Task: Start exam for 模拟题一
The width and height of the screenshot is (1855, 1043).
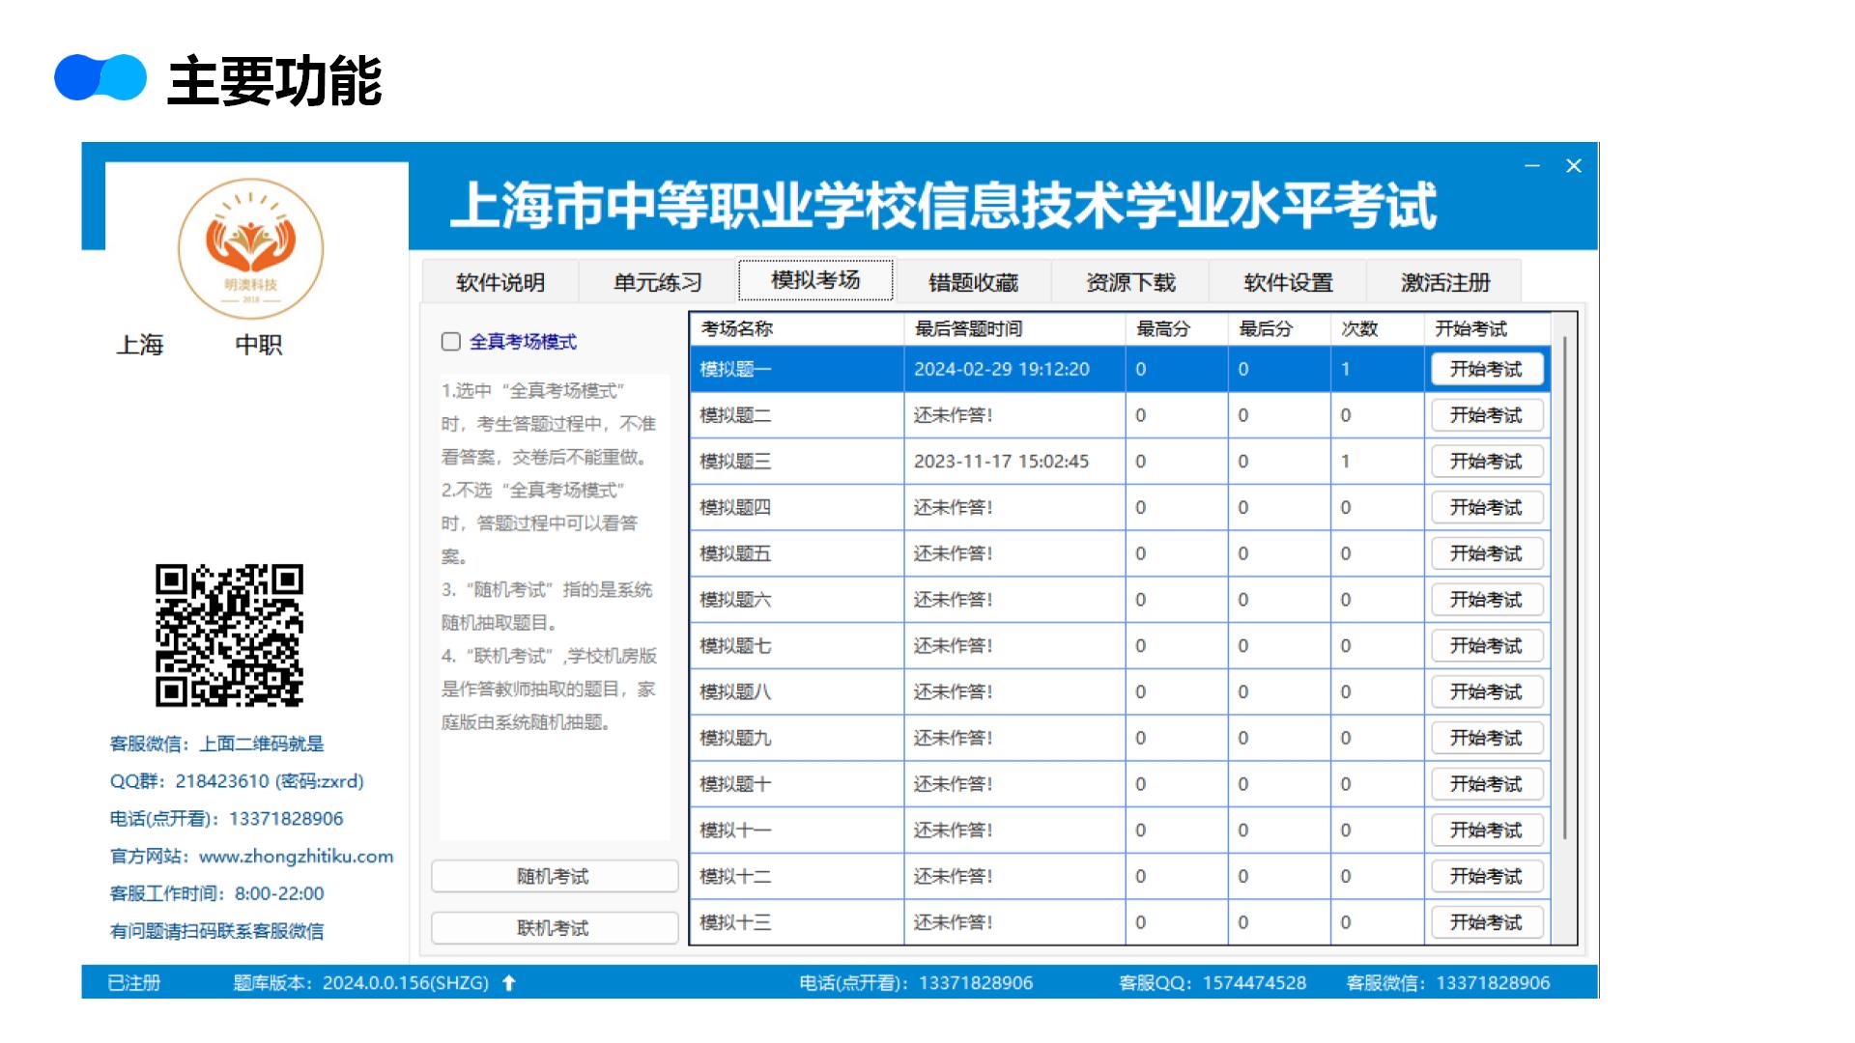Action: pyautogui.click(x=1486, y=369)
